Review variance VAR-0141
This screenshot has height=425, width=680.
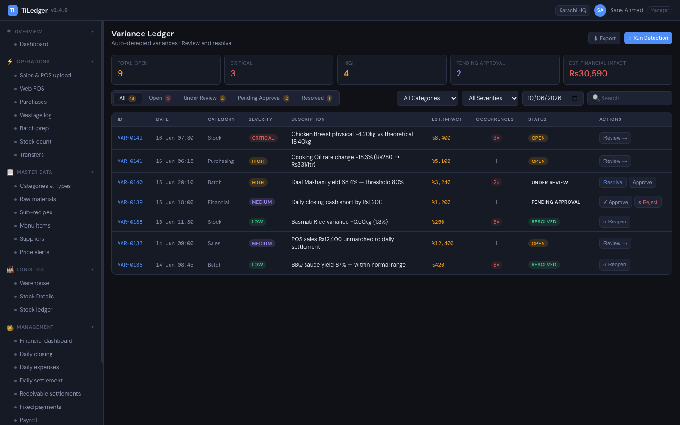(615, 161)
